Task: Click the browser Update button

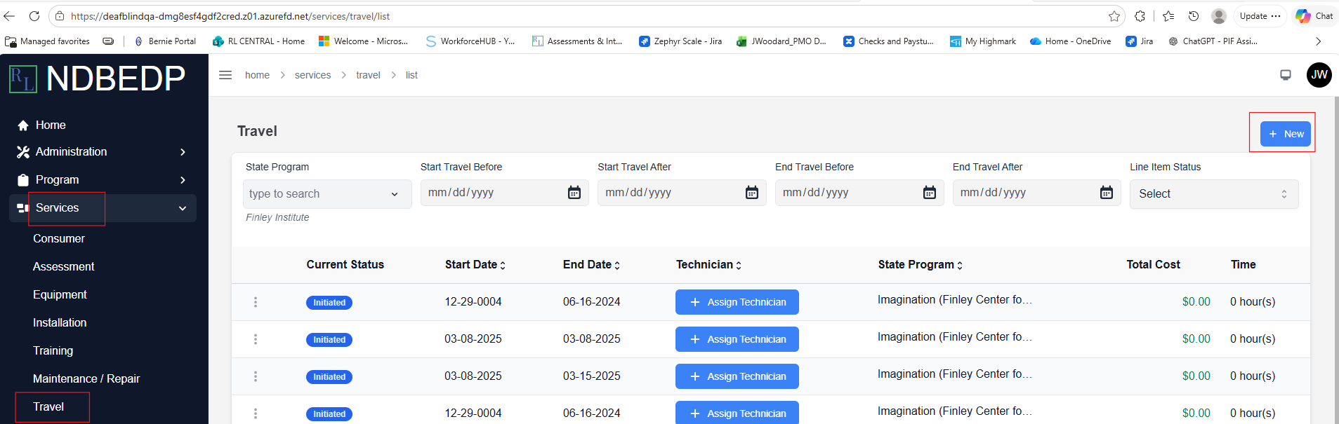Action: click(x=1260, y=16)
